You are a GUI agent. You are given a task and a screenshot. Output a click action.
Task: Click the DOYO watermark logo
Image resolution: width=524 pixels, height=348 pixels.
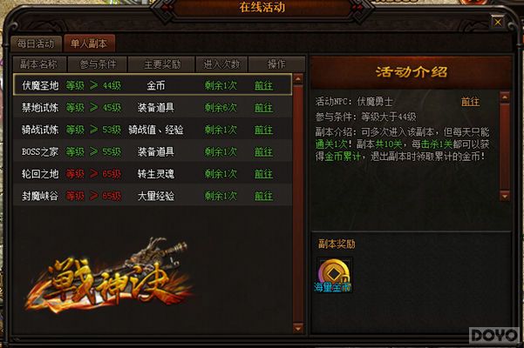tap(494, 335)
